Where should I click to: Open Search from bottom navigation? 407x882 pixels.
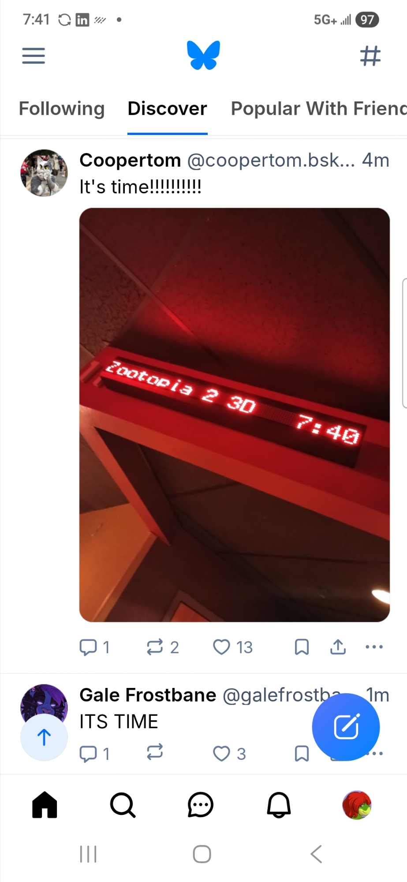(123, 805)
